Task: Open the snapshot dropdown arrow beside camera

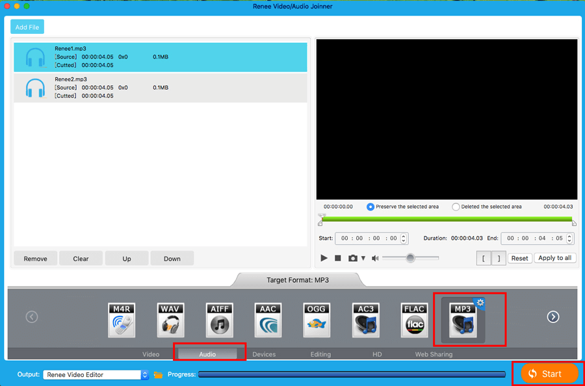Action: (x=363, y=258)
